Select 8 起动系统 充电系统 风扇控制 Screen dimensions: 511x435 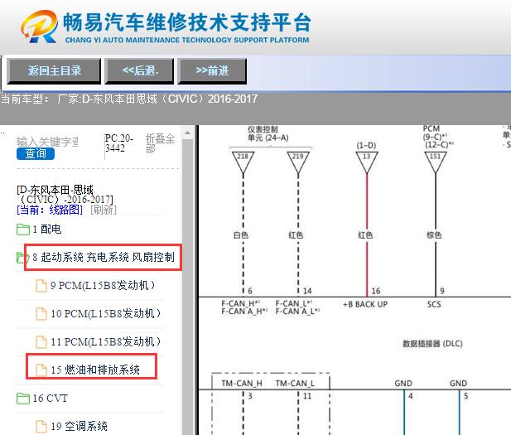click(x=104, y=258)
